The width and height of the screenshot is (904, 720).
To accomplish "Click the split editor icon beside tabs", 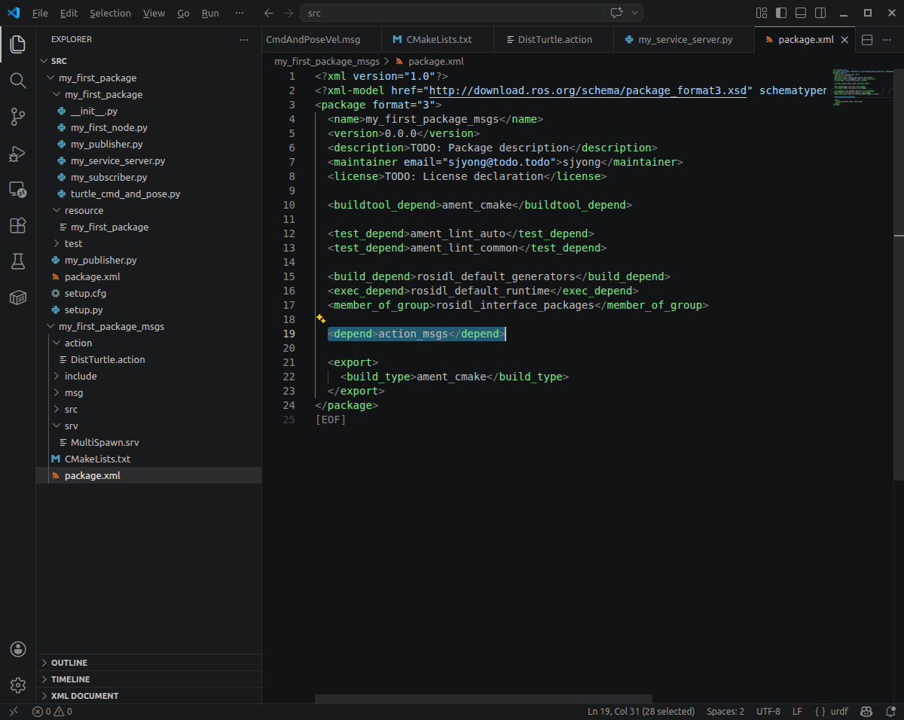I will [867, 40].
